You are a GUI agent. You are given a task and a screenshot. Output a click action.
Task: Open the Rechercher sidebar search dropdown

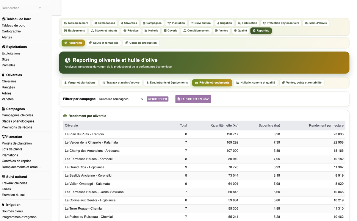(21, 8)
